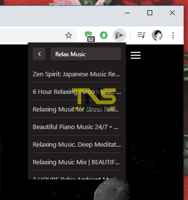Pick Relaxing Music Mix | BEAUTIF... result
Screen dimensions: 188x200
pyautogui.click(x=77, y=162)
